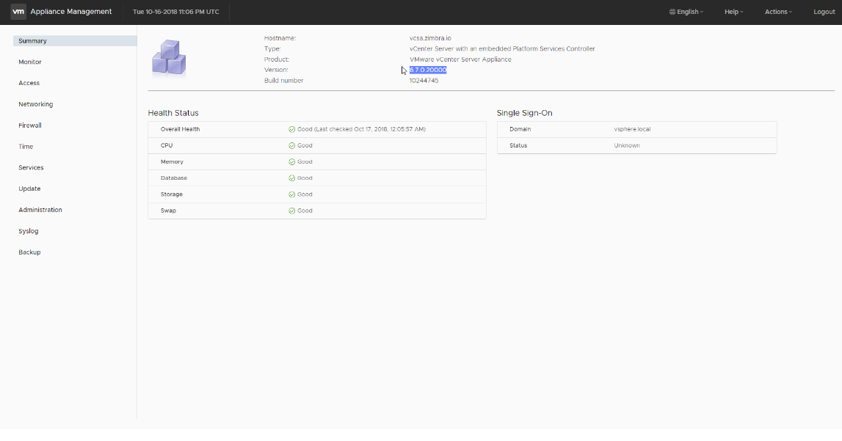Click the hostname vcsa.zimbra.io
Screen dimensions: 842x441
[430, 38]
